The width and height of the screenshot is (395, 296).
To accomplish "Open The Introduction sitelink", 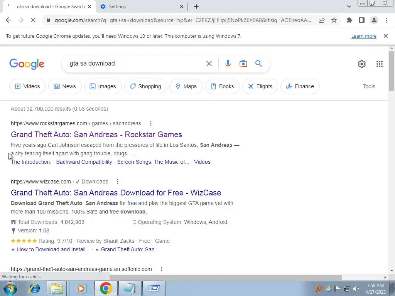I will coord(31,162).
